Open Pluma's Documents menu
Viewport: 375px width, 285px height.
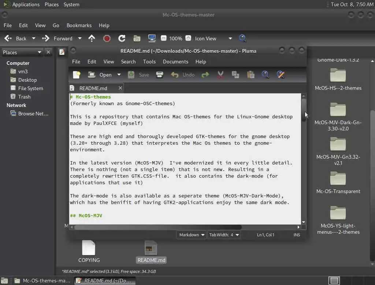(175, 62)
